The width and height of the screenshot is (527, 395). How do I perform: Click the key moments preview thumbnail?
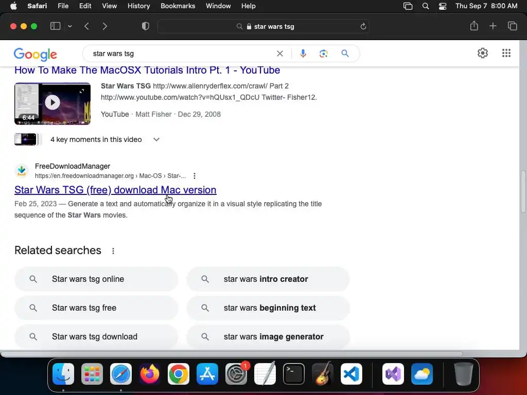pyautogui.click(x=26, y=139)
